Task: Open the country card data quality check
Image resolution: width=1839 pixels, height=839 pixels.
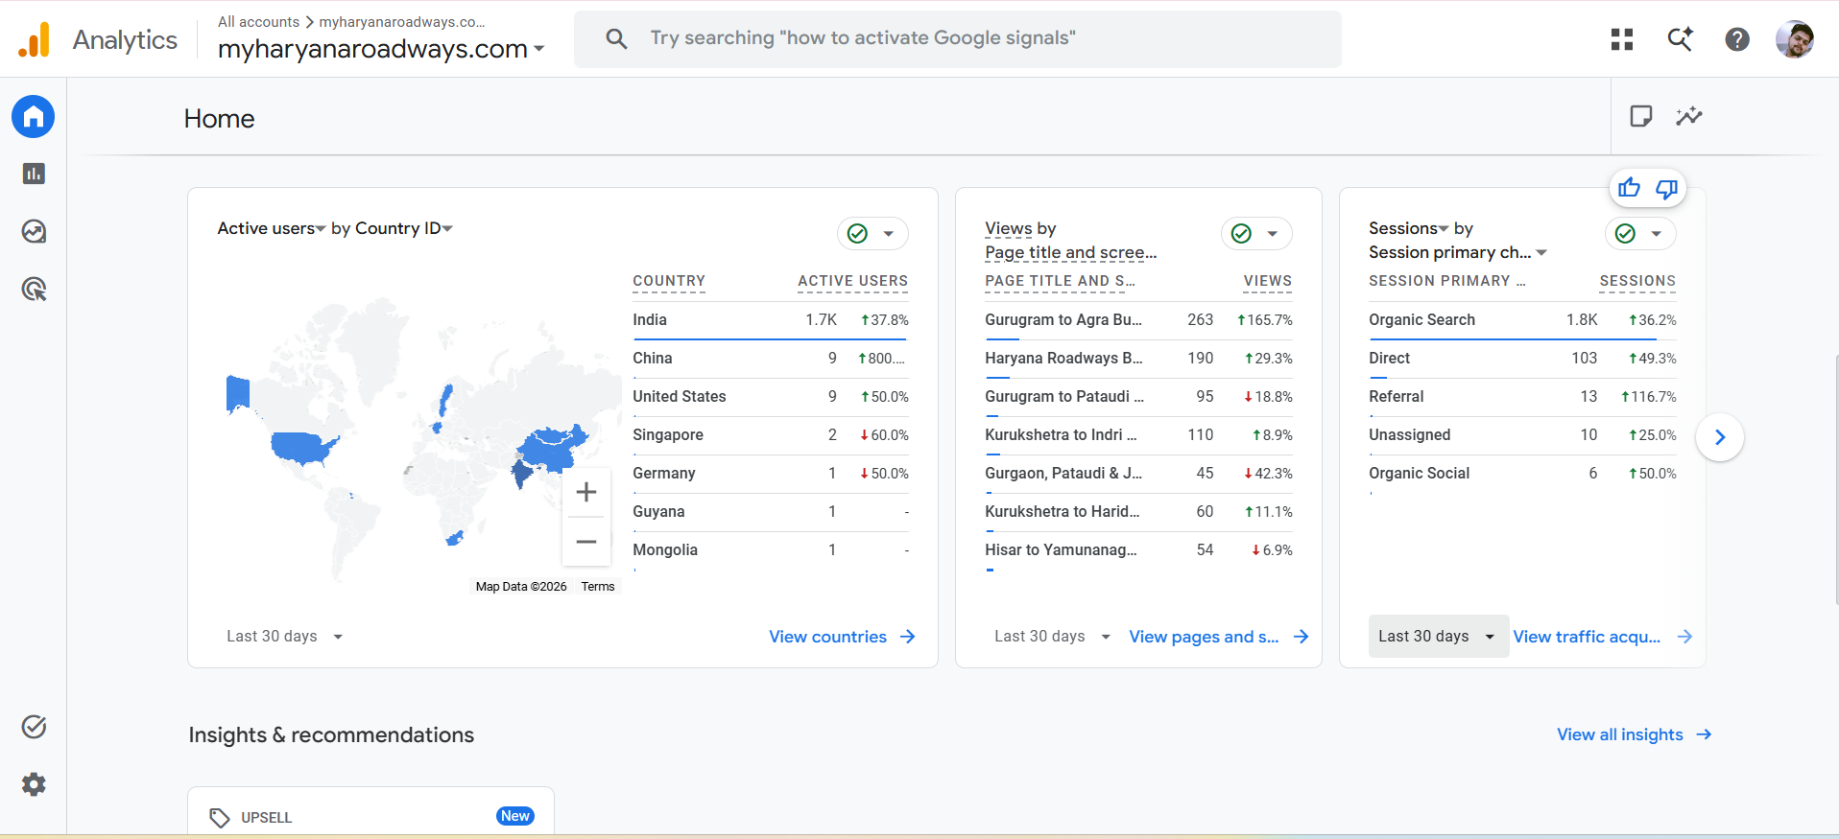Action: click(872, 234)
